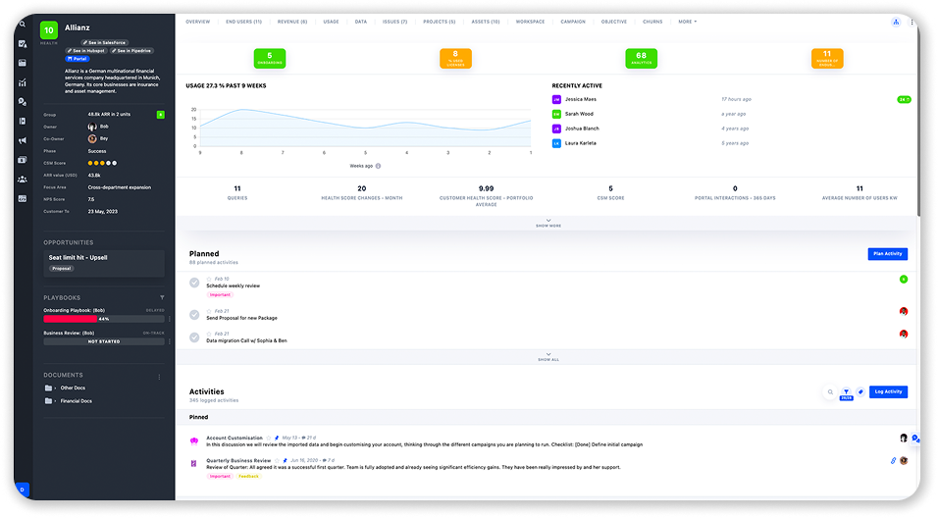Open the notebook icon in the left sidebar
The height and width of the screenshot is (518, 938).
pyautogui.click(x=23, y=121)
